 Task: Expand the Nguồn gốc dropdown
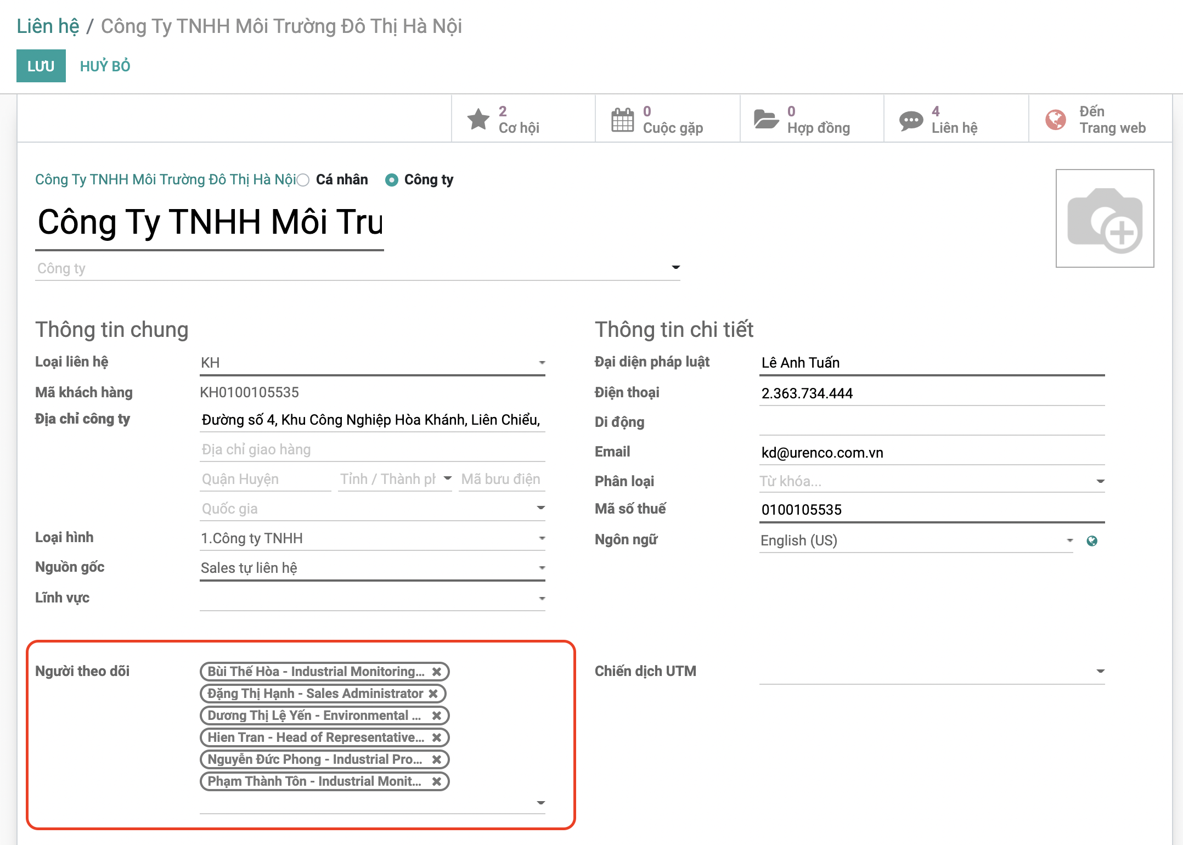(542, 568)
